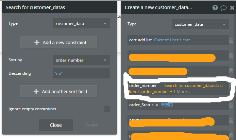Open the Type dropdown in Create panel

coord(201,24)
